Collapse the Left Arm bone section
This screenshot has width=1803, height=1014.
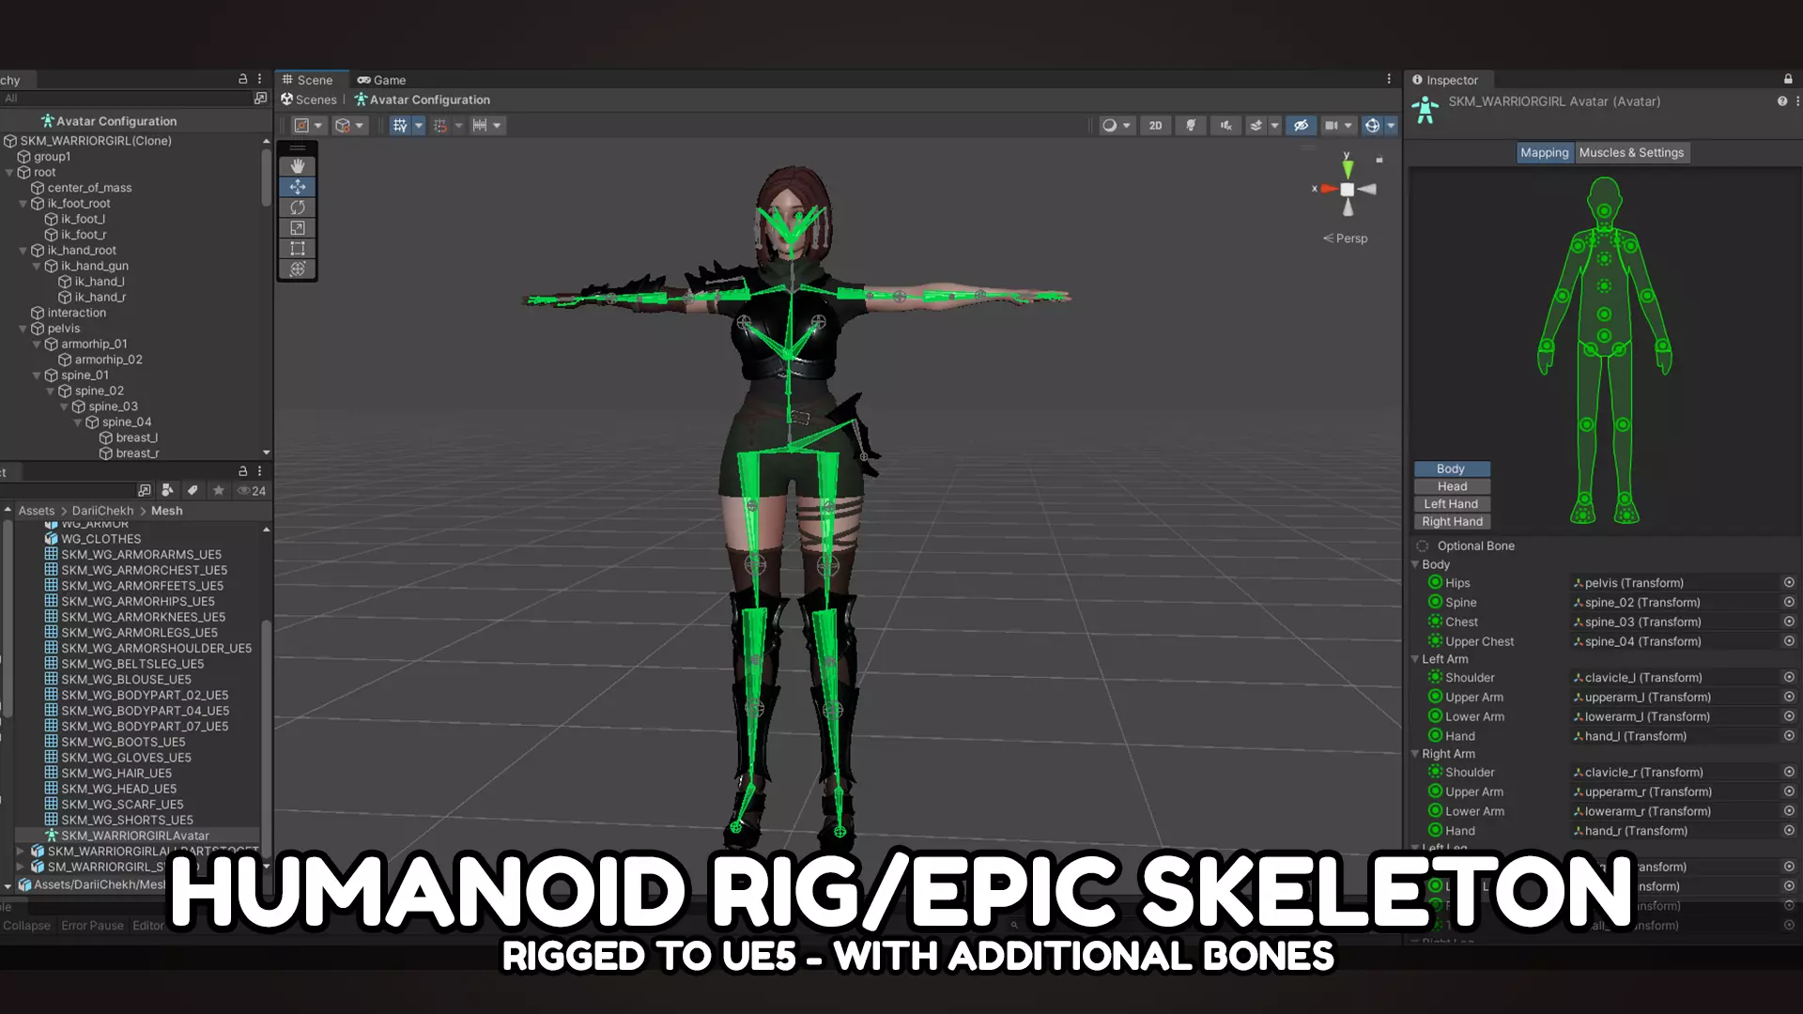(x=1415, y=659)
